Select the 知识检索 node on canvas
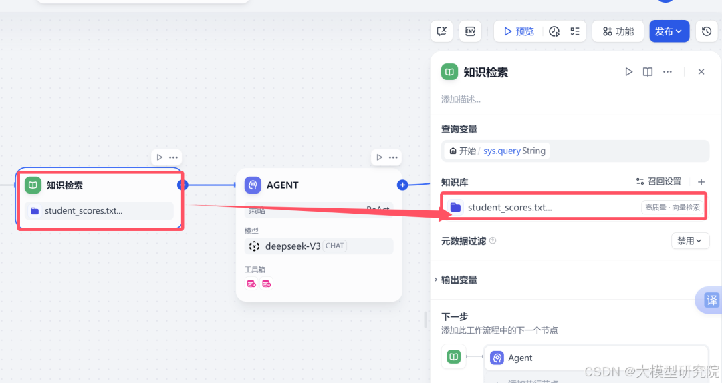722x383 pixels. (x=100, y=199)
